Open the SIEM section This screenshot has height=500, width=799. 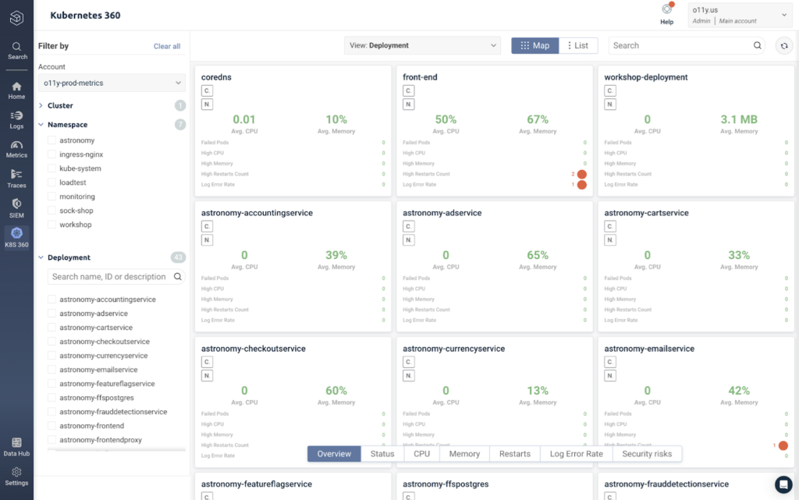pos(17,208)
